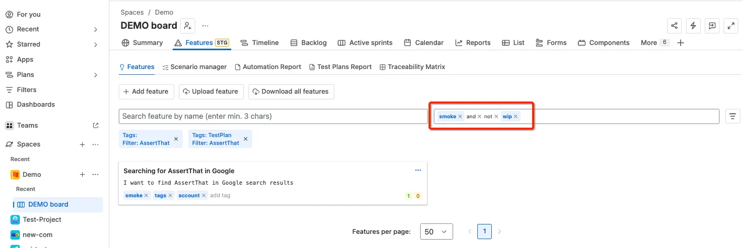Expand the Recent chevron in the sidebar
The height and width of the screenshot is (248, 743).
pos(95,29)
